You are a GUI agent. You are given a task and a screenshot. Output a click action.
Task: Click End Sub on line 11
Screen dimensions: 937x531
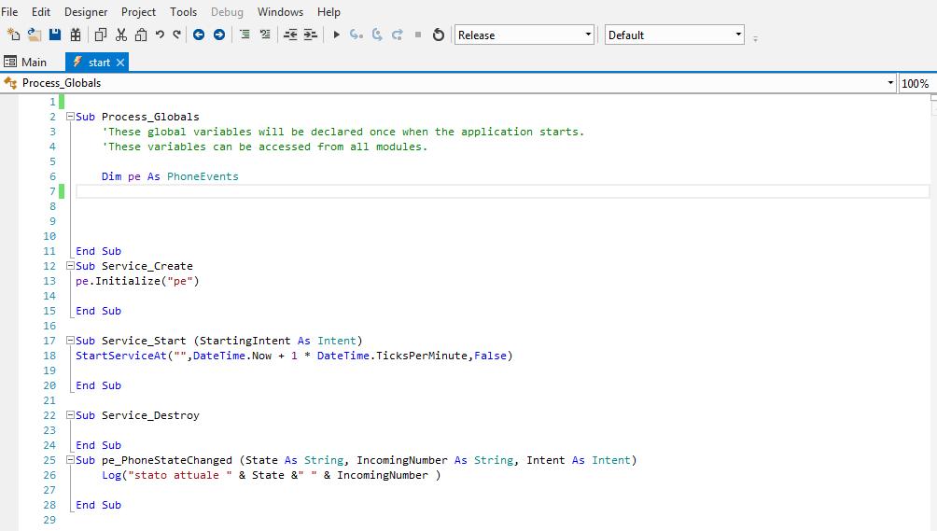click(98, 251)
